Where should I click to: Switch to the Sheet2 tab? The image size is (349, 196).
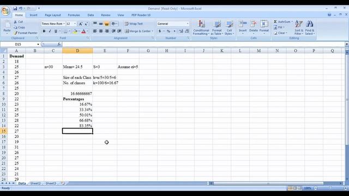pos(35,183)
